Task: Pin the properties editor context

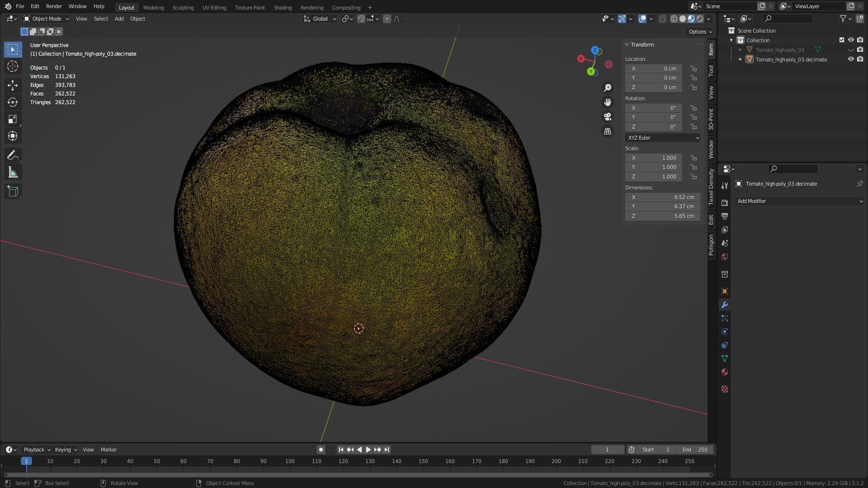Action: click(859, 184)
